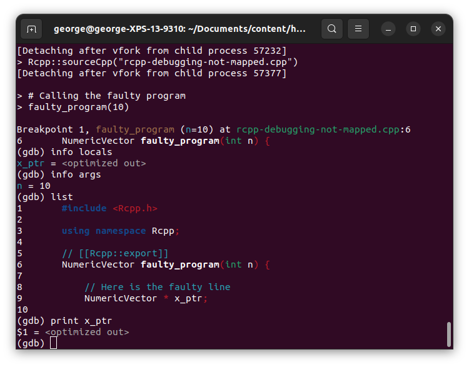The image size is (469, 367).
Task: Click the Breakpoint 1 message line
Action: pyautogui.click(x=213, y=129)
